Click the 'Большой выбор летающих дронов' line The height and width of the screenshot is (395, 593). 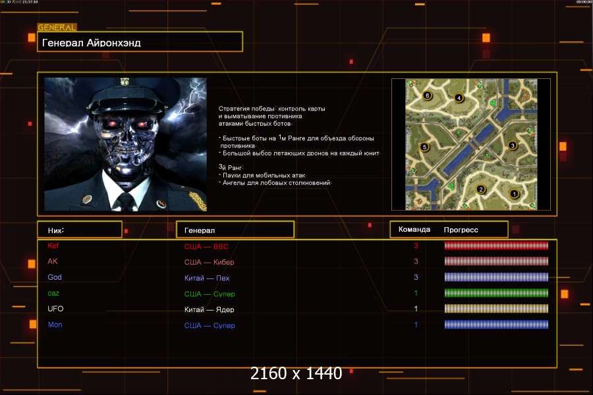point(300,153)
